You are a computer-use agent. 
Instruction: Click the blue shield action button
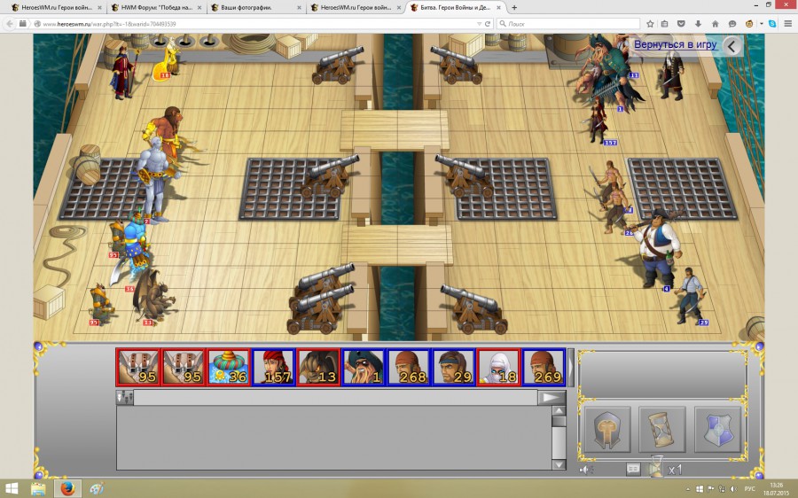click(x=717, y=430)
